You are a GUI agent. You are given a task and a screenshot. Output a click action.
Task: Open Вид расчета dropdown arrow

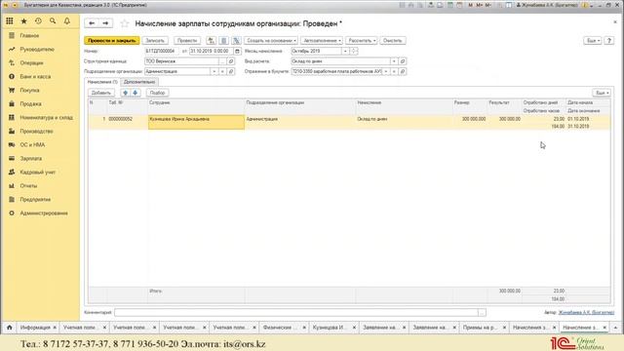pos(394,61)
